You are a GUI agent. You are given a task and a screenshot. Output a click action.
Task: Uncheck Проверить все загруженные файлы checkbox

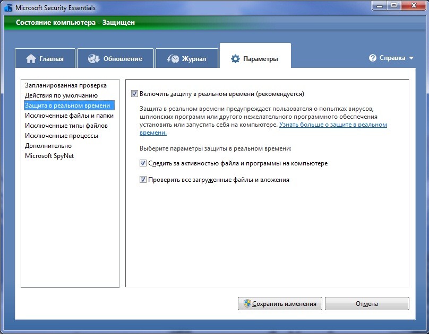143,179
